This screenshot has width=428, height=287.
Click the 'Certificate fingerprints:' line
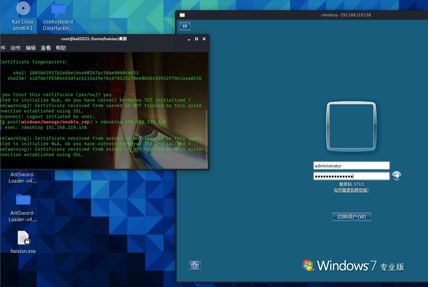(x=34, y=62)
